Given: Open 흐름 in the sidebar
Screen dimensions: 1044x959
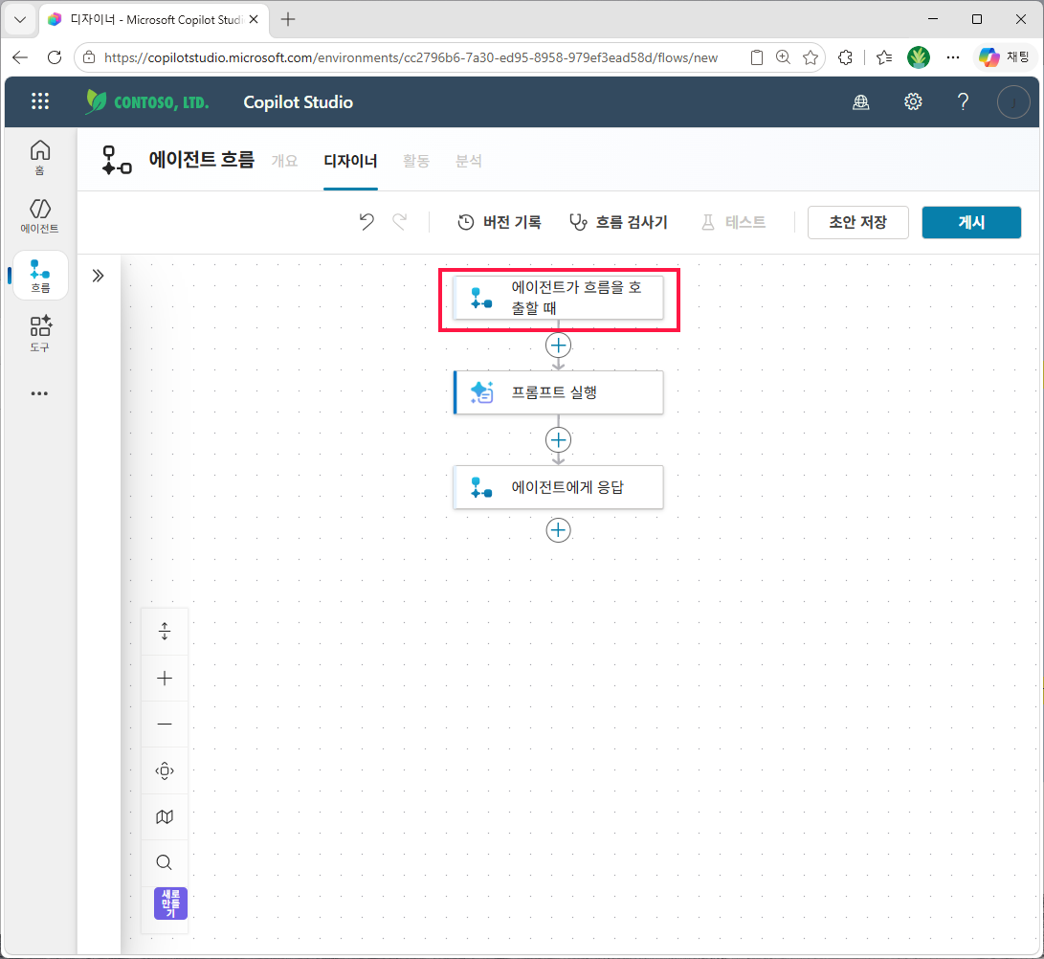Looking at the screenshot, I should [40, 276].
